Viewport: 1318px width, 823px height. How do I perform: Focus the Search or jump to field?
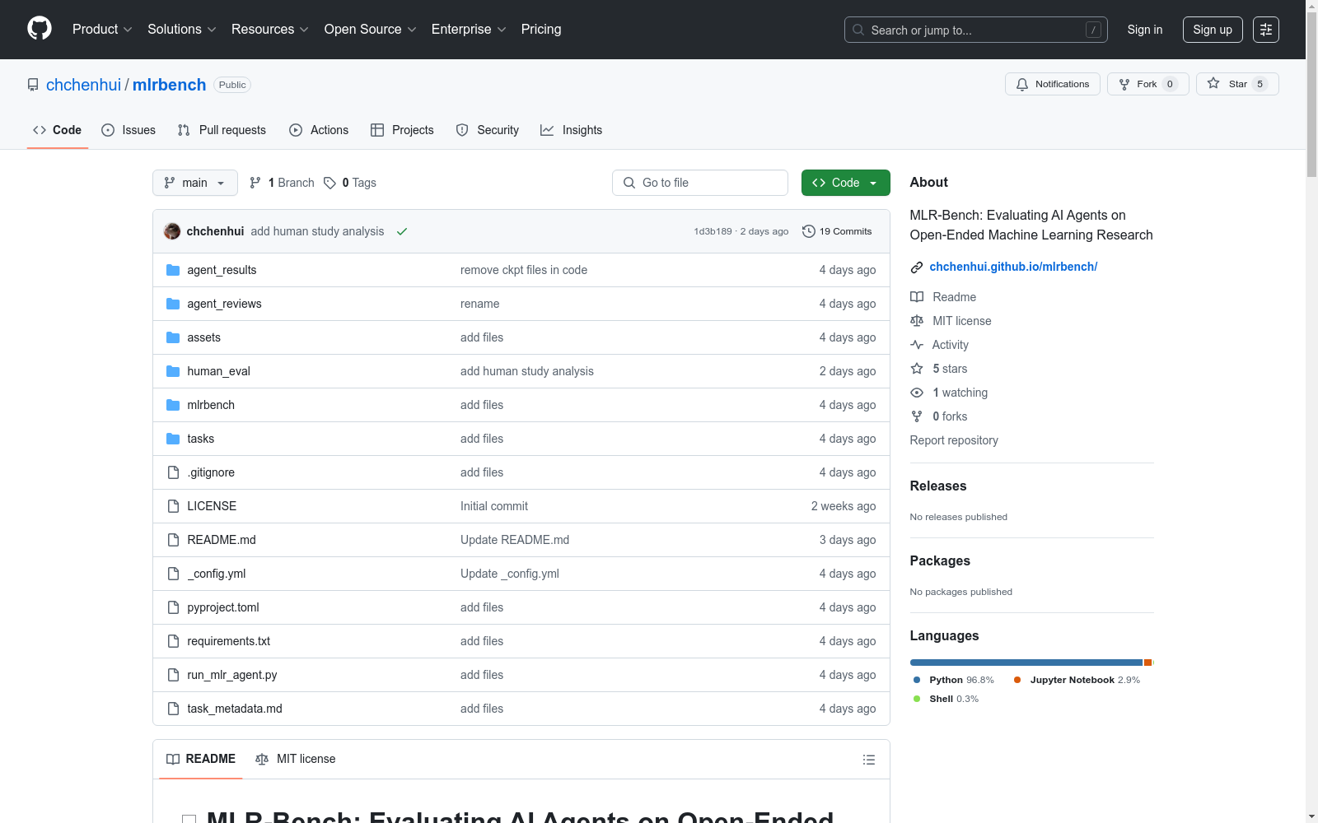pyautogui.click(x=976, y=30)
